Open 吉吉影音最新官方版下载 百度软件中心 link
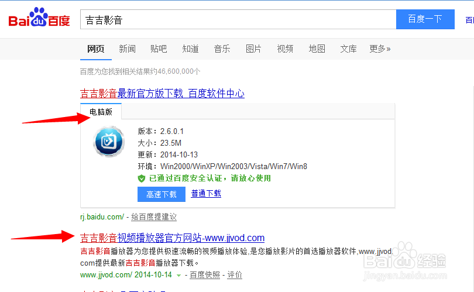The width and height of the screenshot is (474, 292). (x=162, y=94)
